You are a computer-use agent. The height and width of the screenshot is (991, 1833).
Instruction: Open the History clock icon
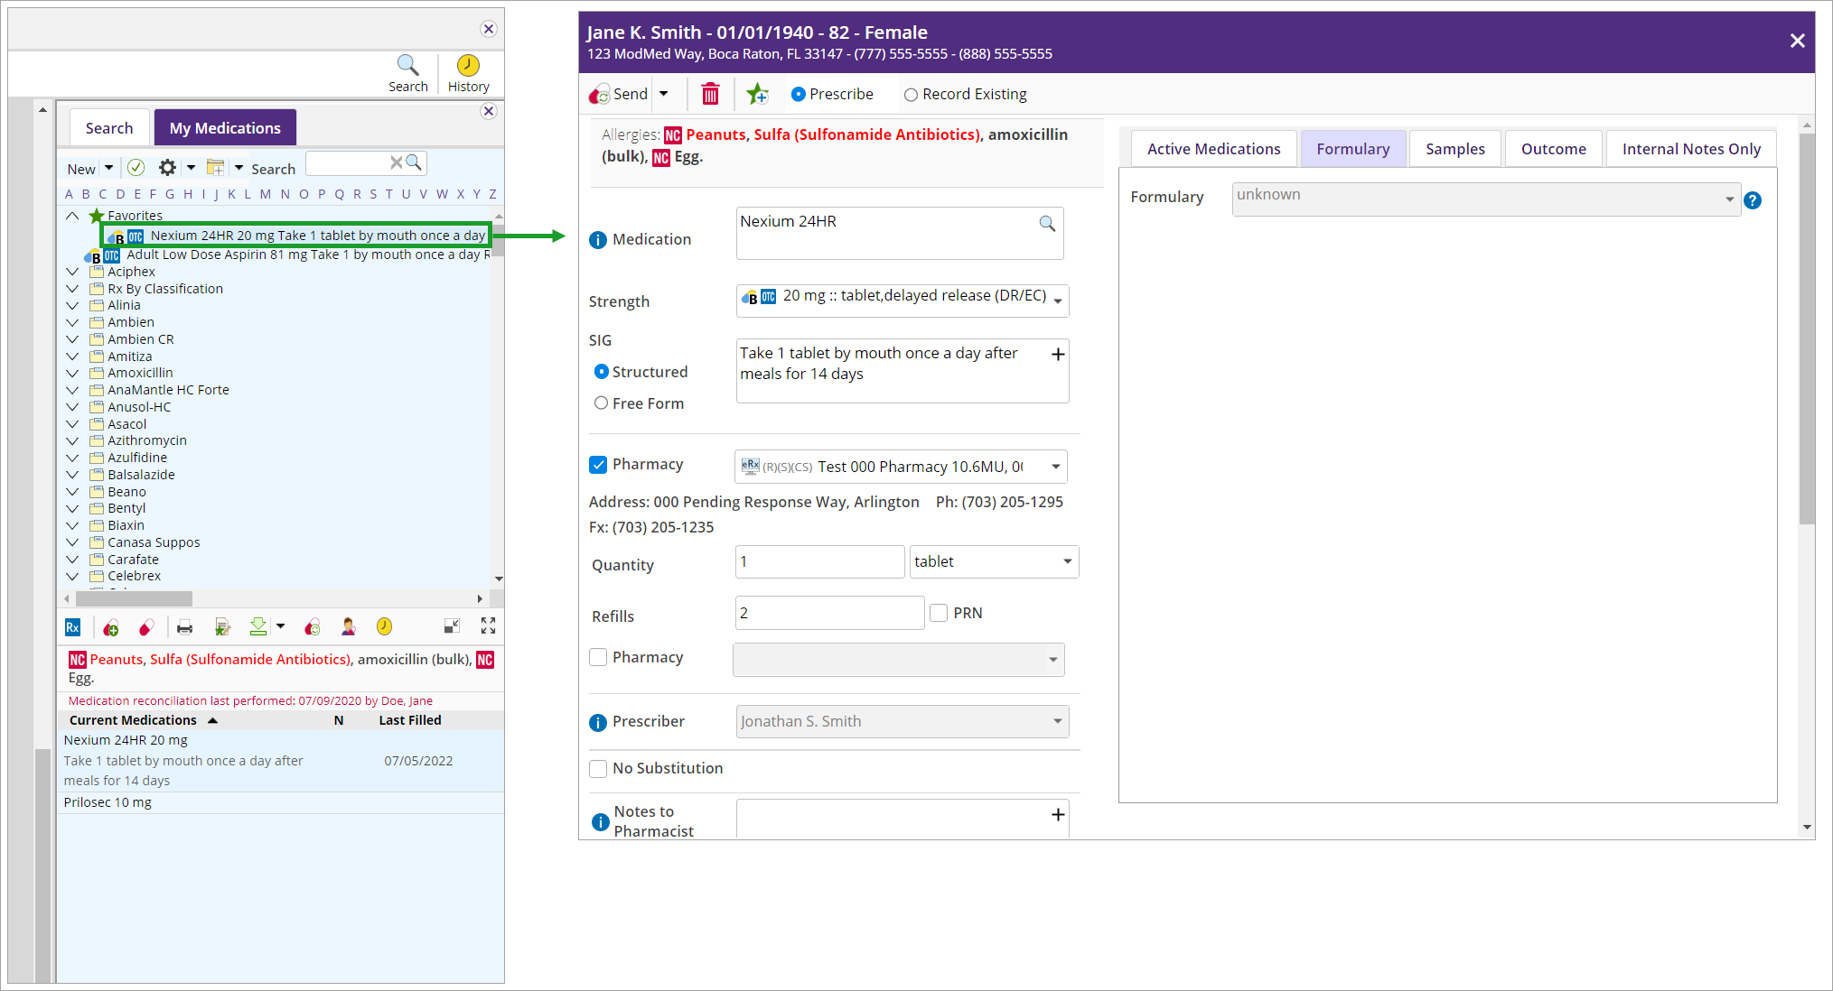(x=468, y=65)
